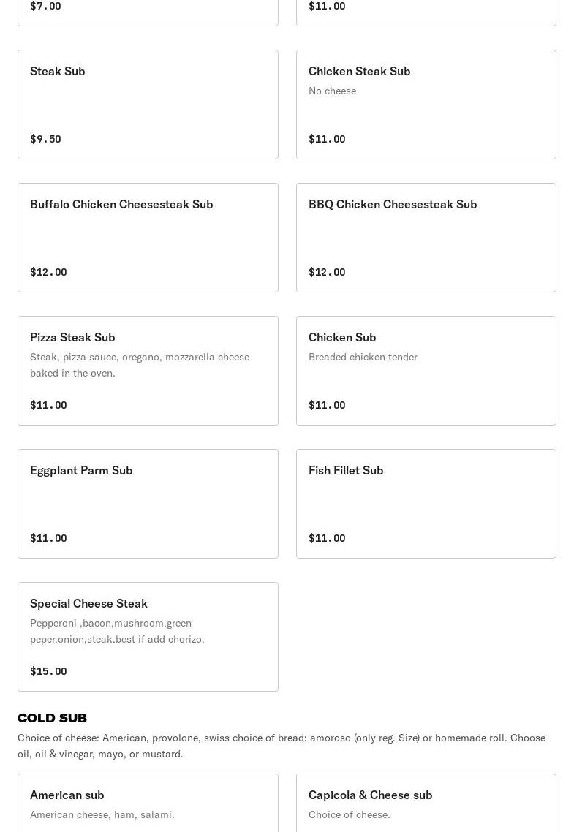Open the Capicola & Cheese sub title

(370, 795)
